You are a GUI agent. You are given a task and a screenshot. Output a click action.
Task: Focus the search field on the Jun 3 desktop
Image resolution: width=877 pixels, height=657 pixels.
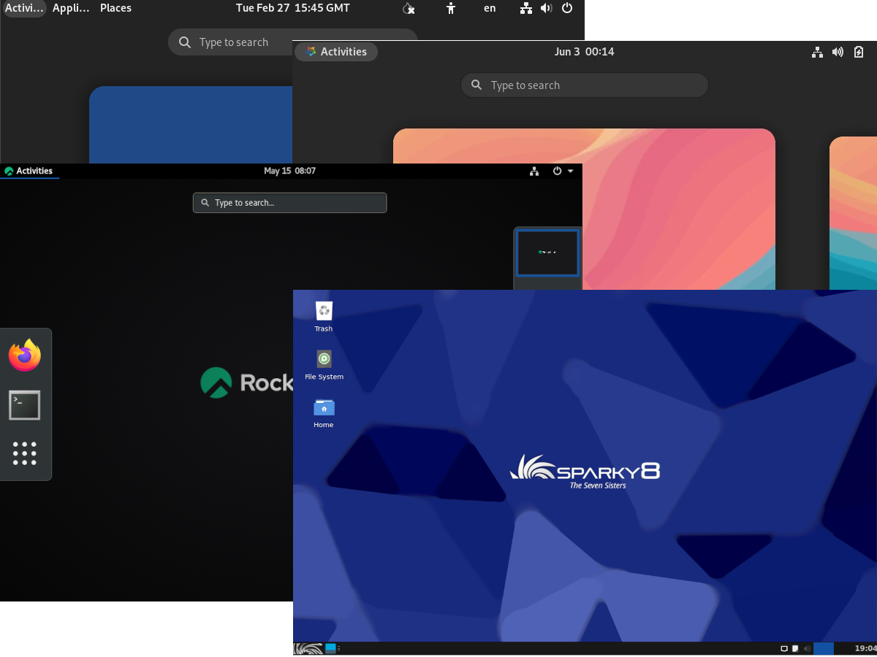(585, 85)
